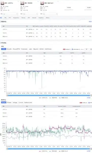92x153 pixels.
Task: Open the scene dropdown of the 15 Pro card
Action: (10, 14)
